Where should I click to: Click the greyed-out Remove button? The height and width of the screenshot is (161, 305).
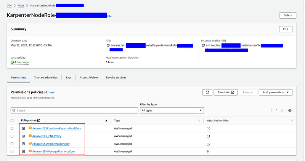pyautogui.click(x=248, y=92)
